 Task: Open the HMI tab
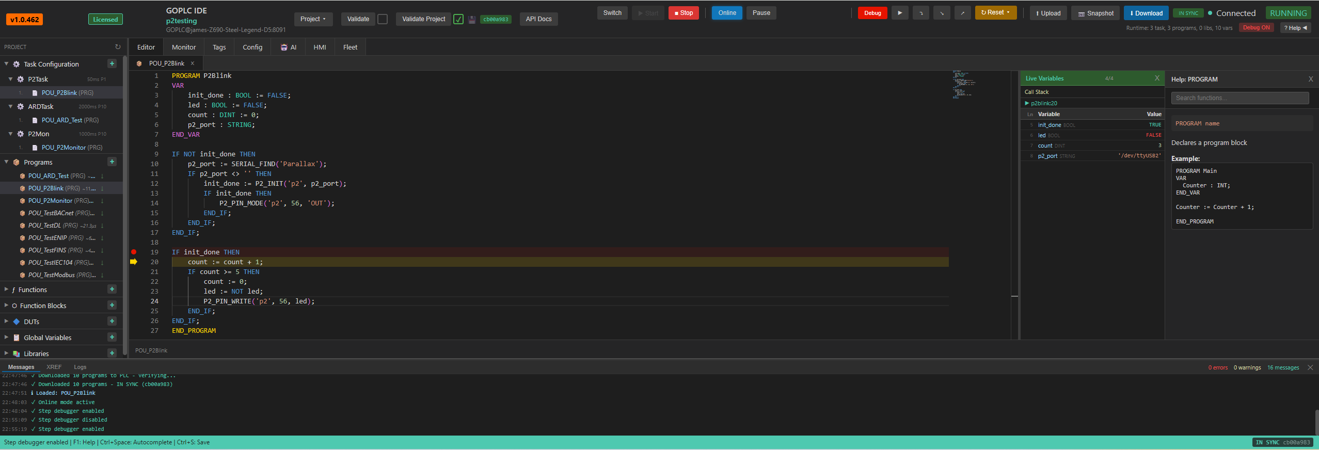point(320,47)
